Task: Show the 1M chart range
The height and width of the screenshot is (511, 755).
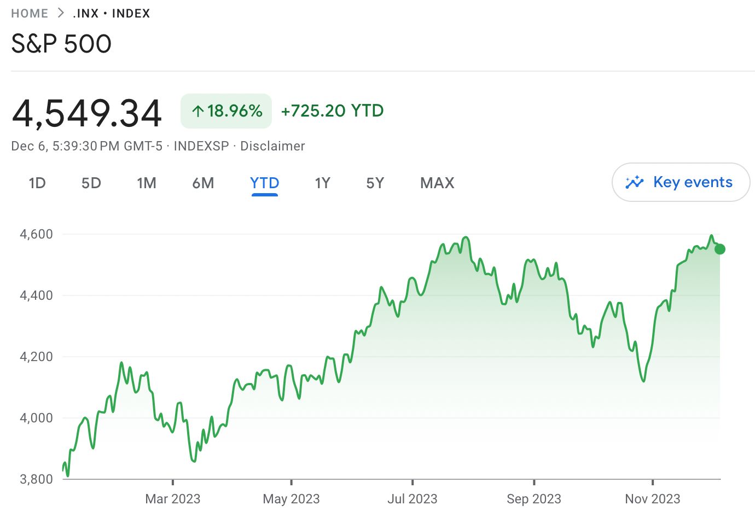Action: [x=147, y=183]
